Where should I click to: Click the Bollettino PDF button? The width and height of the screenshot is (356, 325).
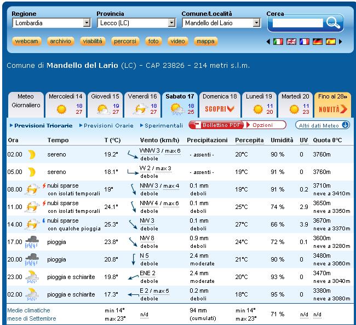[x=217, y=125]
